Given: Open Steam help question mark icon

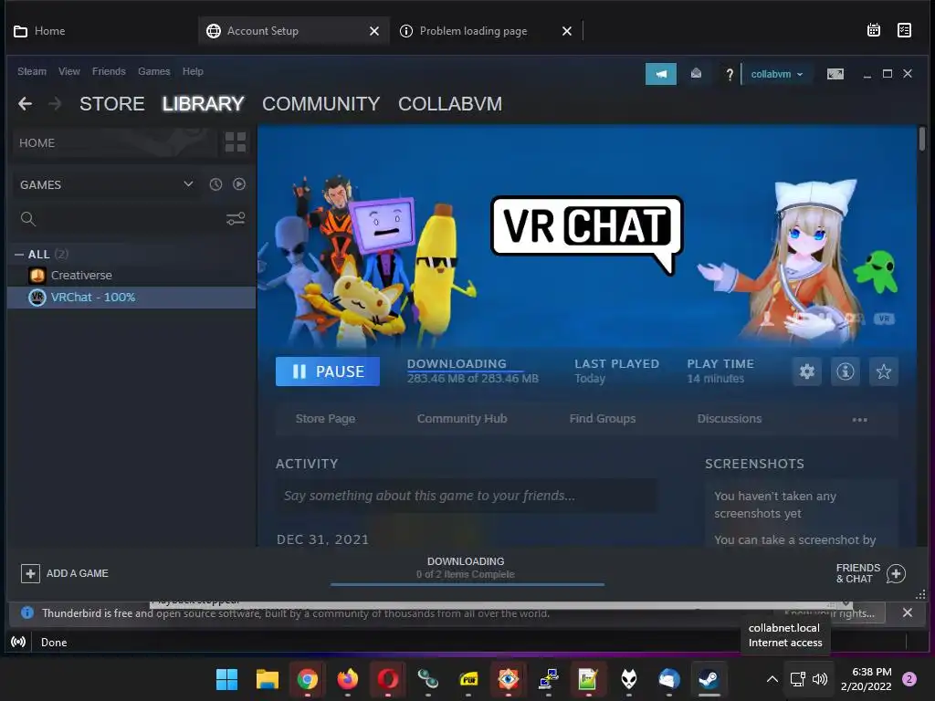Looking at the screenshot, I should [x=730, y=75].
